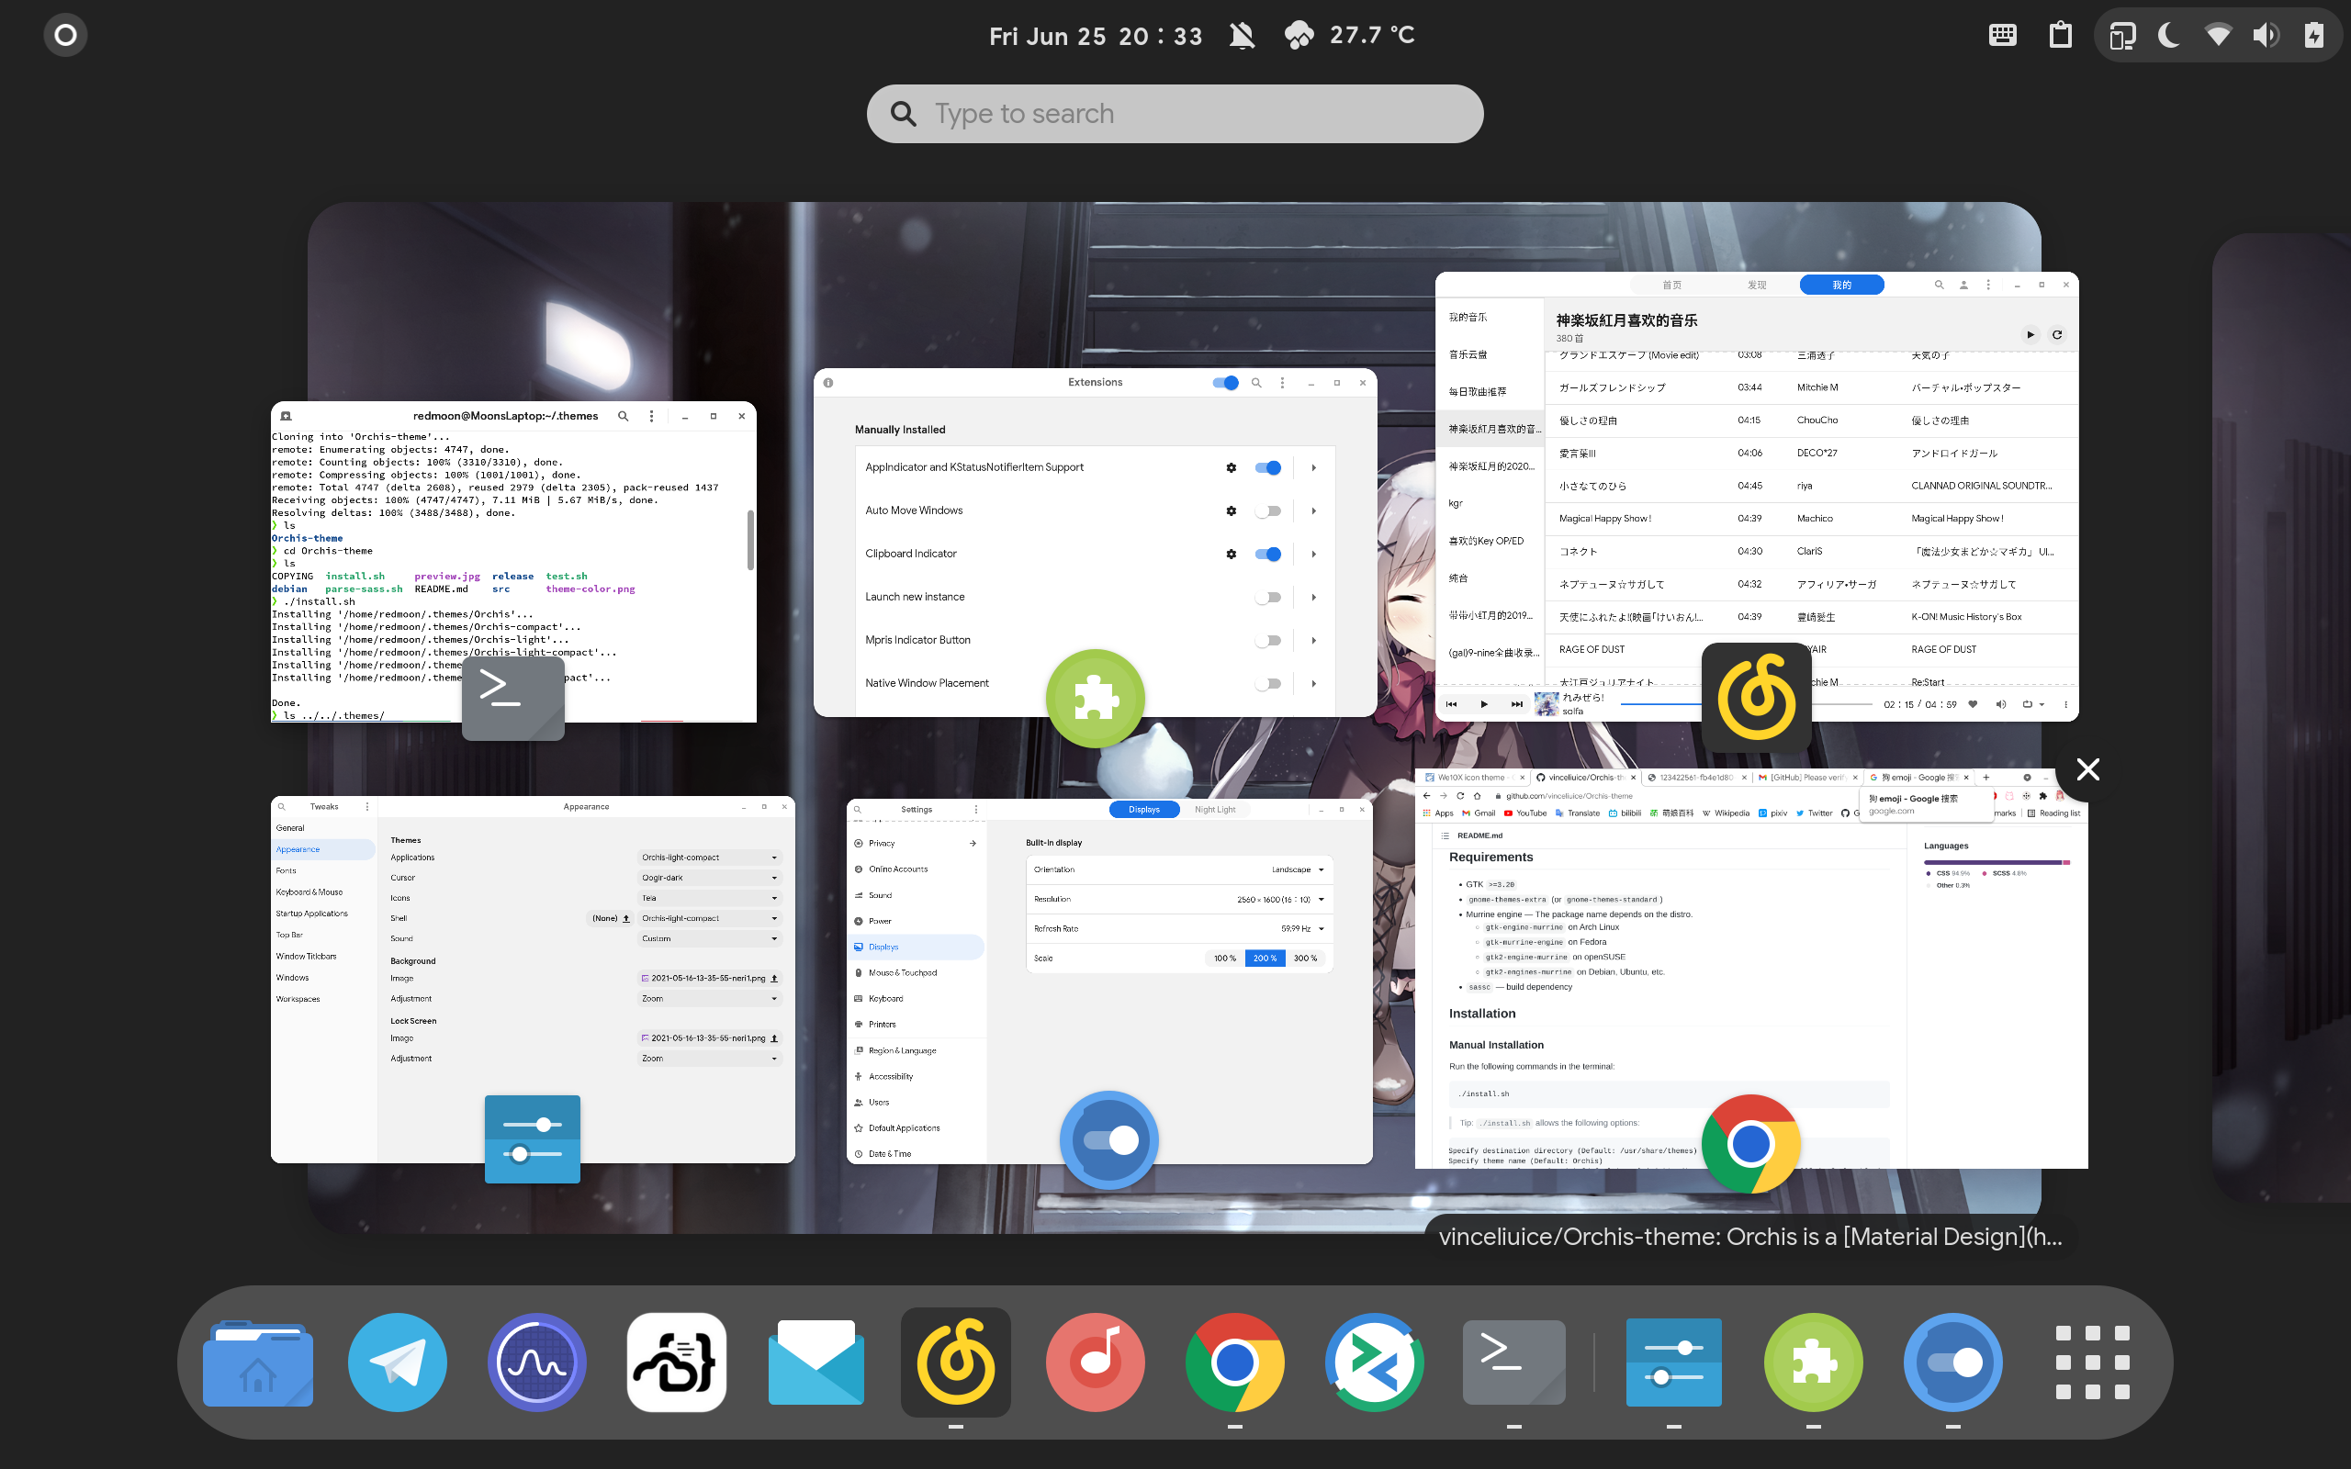
Task: Select the 我的 tab in NetEase Cloud Music
Action: point(1840,285)
